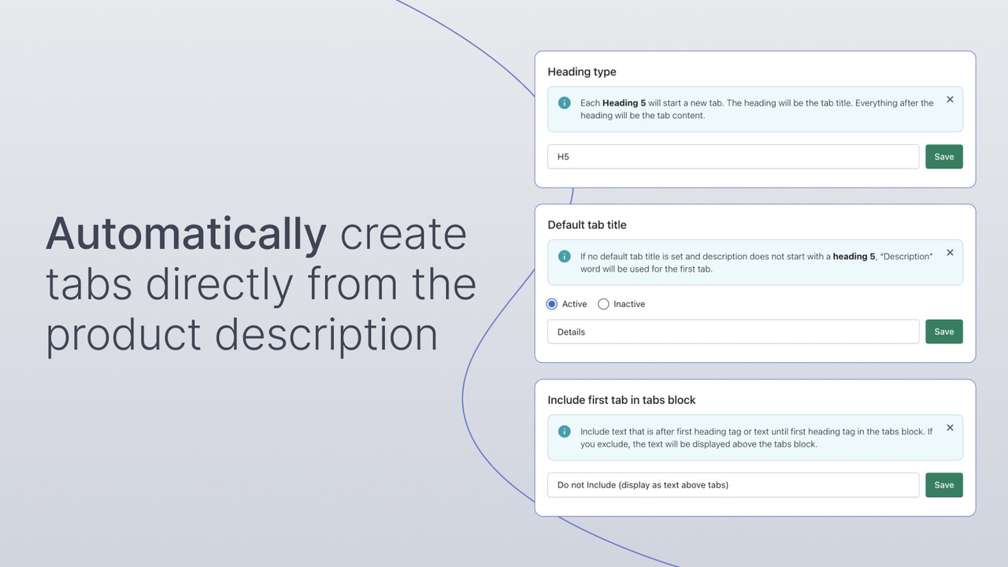
Task: Save the first tab inclusion setting
Action: pos(943,484)
